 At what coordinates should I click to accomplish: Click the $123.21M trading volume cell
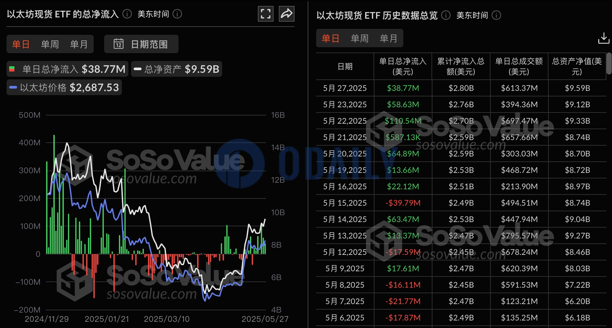coord(519,301)
